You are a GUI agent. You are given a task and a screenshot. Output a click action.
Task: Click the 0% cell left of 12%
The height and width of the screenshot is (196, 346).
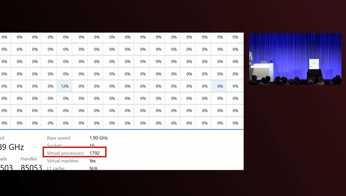click(x=49, y=86)
